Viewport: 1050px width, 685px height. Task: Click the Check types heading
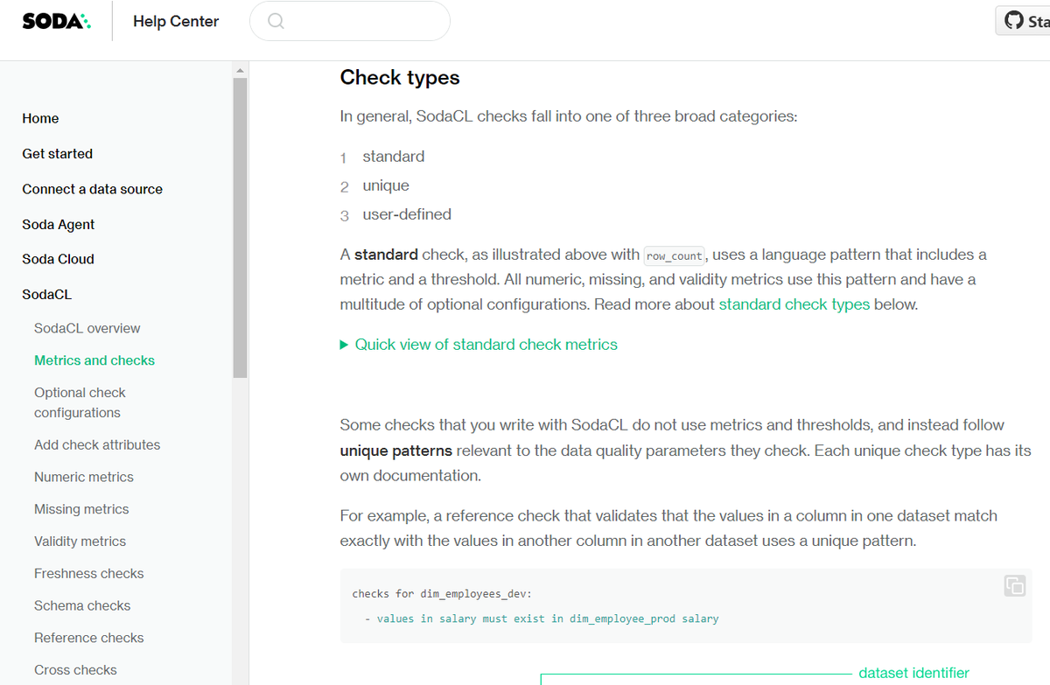[x=400, y=78]
